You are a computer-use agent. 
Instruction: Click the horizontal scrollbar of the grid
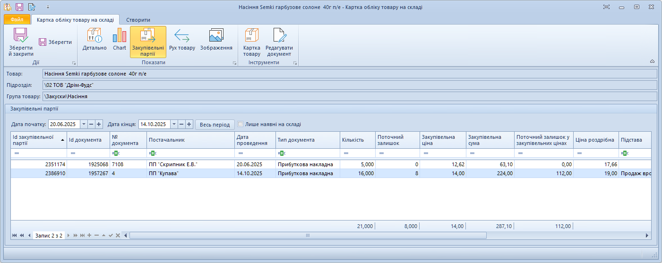(x=307, y=235)
